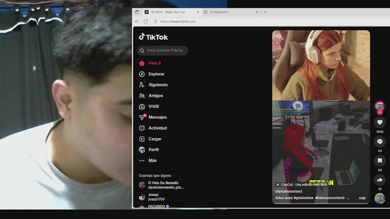Click the #gta5online hashtag
The height and width of the screenshot is (219, 390).
(x=303, y=198)
